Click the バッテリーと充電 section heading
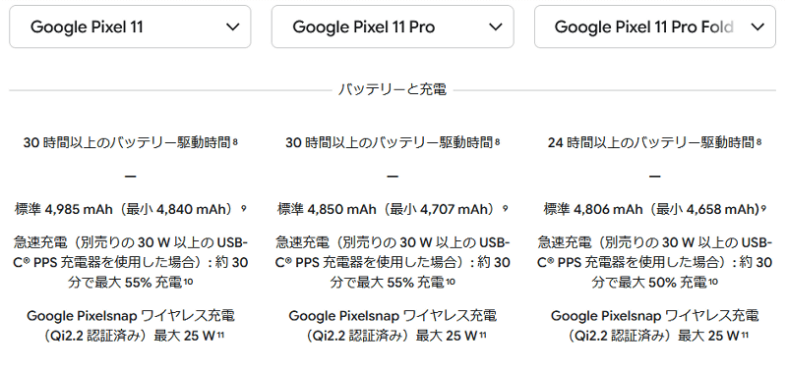The image size is (787, 367). tap(393, 90)
